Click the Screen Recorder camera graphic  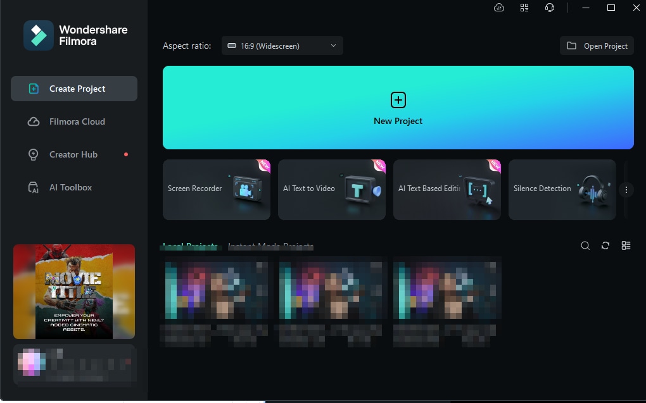click(x=246, y=189)
